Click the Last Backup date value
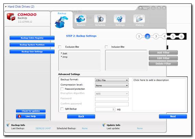195x139 pixels. (43, 128)
